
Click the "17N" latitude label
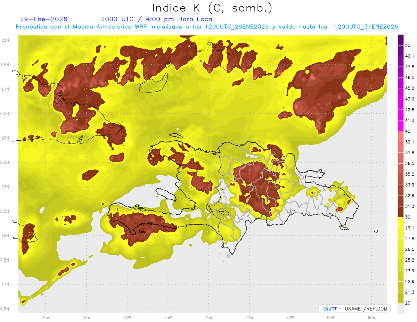pos(6,284)
